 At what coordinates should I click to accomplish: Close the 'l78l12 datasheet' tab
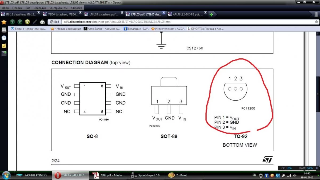pyautogui.click(x=38, y=13)
